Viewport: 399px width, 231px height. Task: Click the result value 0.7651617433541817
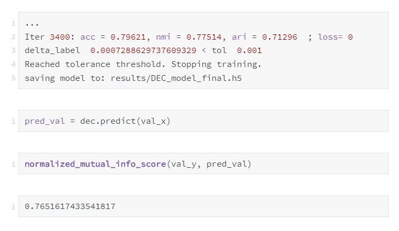[70, 206]
